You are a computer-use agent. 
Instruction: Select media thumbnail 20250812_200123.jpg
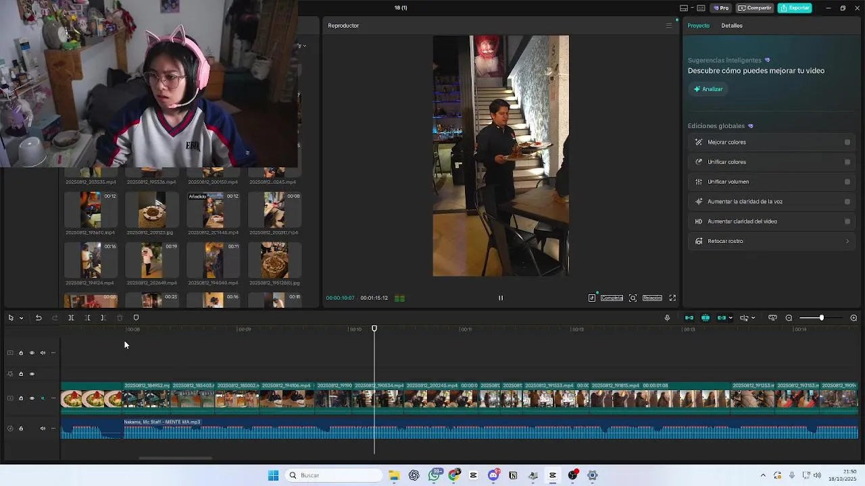(152, 210)
